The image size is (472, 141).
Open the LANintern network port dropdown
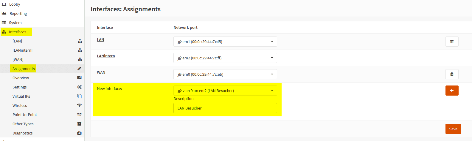(x=225, y=58)
